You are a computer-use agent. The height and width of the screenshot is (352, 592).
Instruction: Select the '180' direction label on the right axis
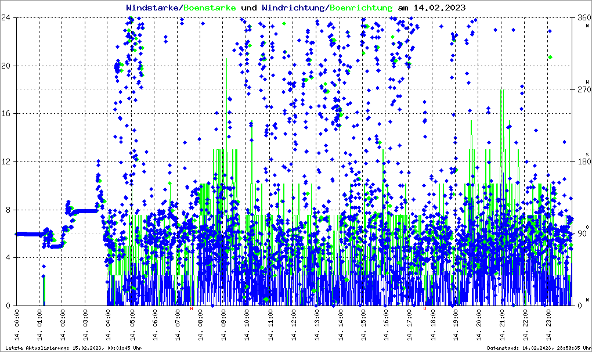pyautogui.click(x=581, y=161)
